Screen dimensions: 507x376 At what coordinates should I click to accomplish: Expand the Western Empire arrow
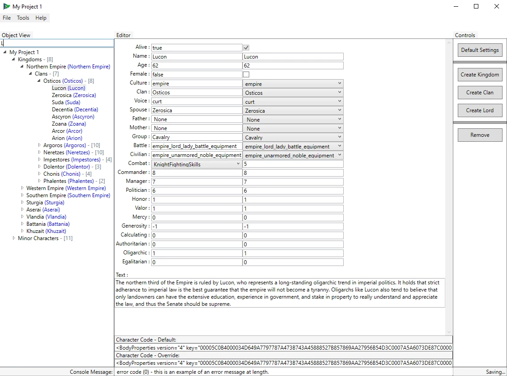[x=22, y=188]
